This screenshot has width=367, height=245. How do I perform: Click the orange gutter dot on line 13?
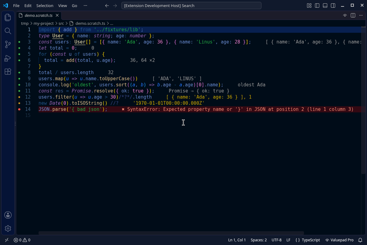pyautogui.click(x=19, y=103)
